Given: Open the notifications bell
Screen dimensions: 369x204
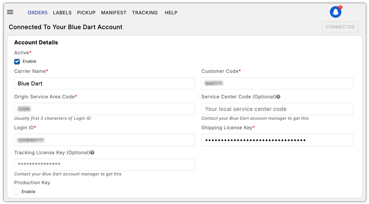Looking at the screenshot, I should click(x=335, y=12).
